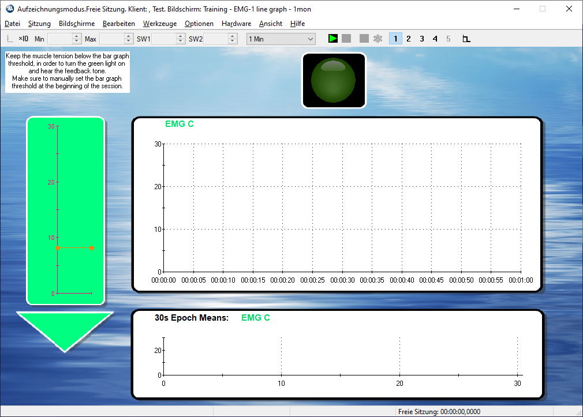583x417 pixels.
Task: Open the Bildschirme menu
Action: click(x=77, y=24)
